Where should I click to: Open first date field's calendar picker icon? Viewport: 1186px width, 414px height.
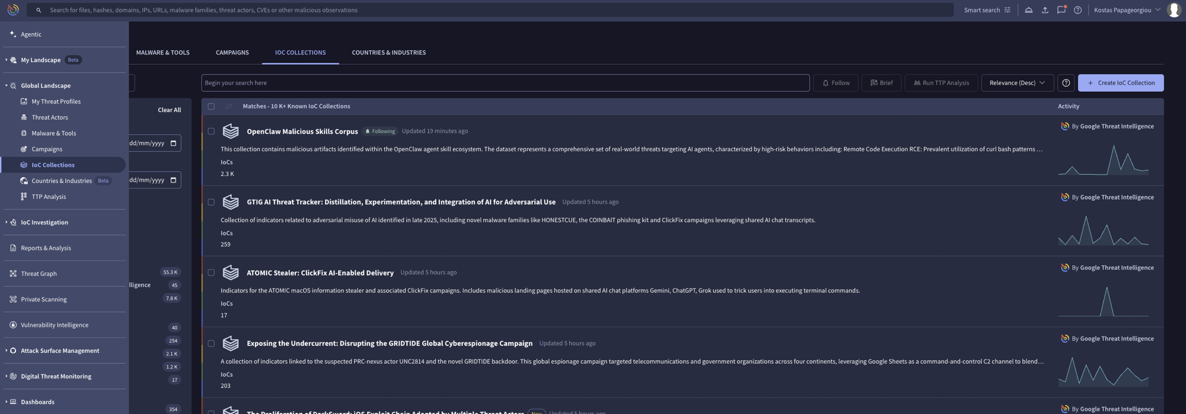173,143
